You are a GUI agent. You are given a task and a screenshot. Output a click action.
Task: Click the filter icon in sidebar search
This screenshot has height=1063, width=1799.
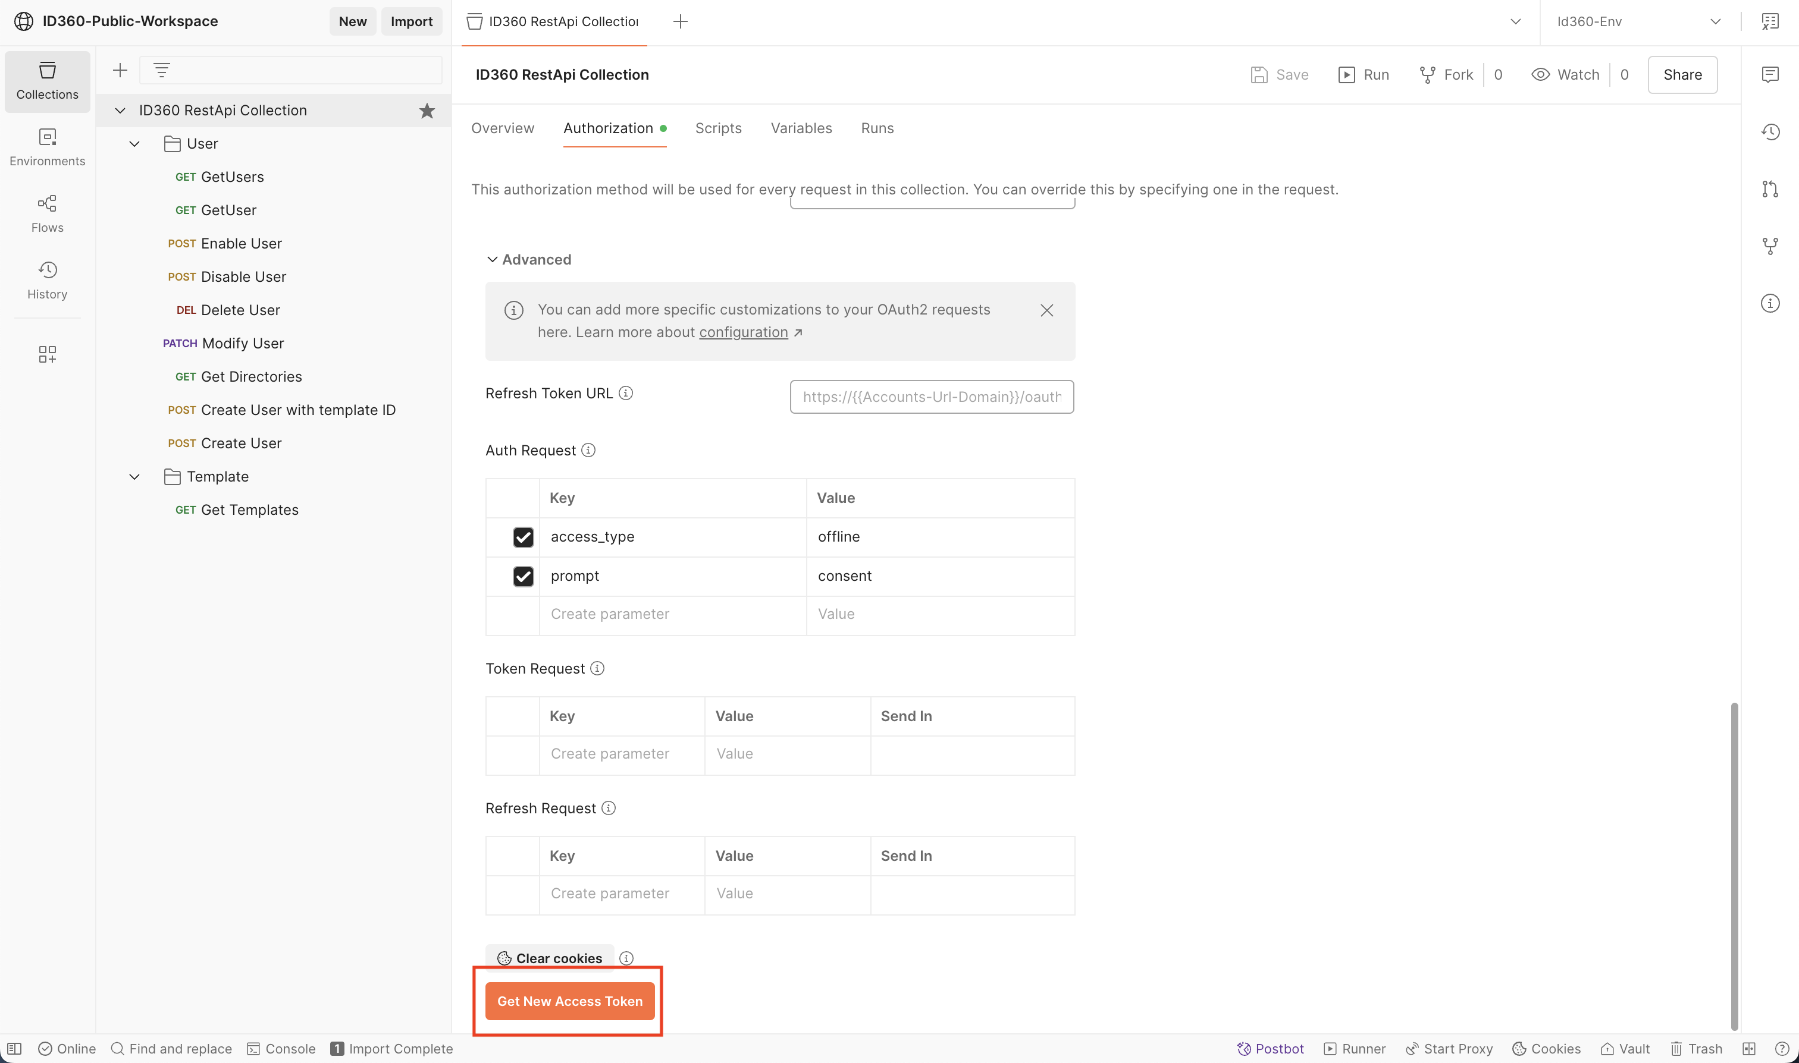[x=162, y=70]
